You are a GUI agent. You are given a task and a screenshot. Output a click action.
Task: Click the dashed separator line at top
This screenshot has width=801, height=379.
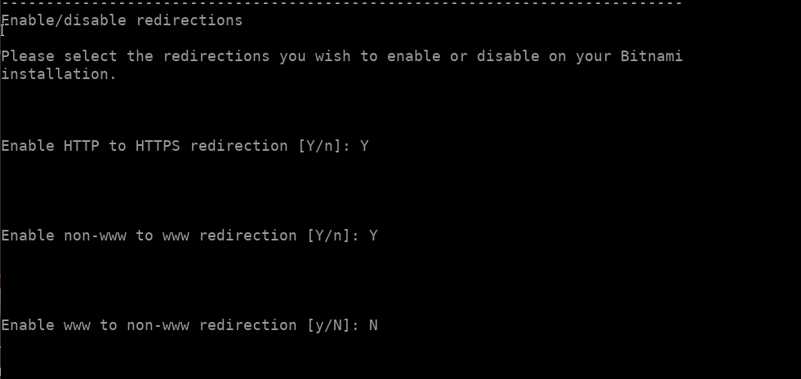[x=341, y=3]
